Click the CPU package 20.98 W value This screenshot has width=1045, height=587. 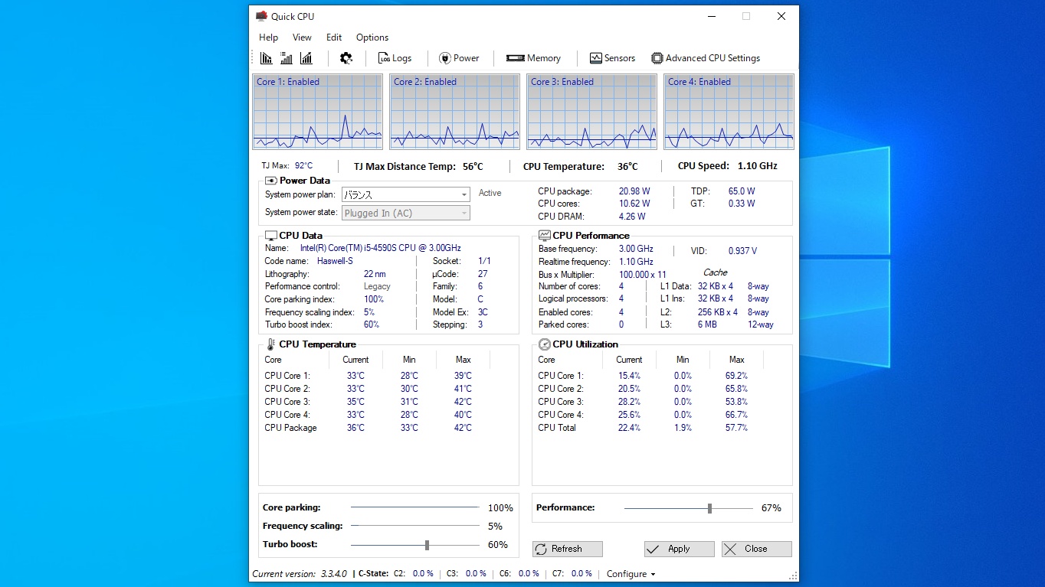634,191
